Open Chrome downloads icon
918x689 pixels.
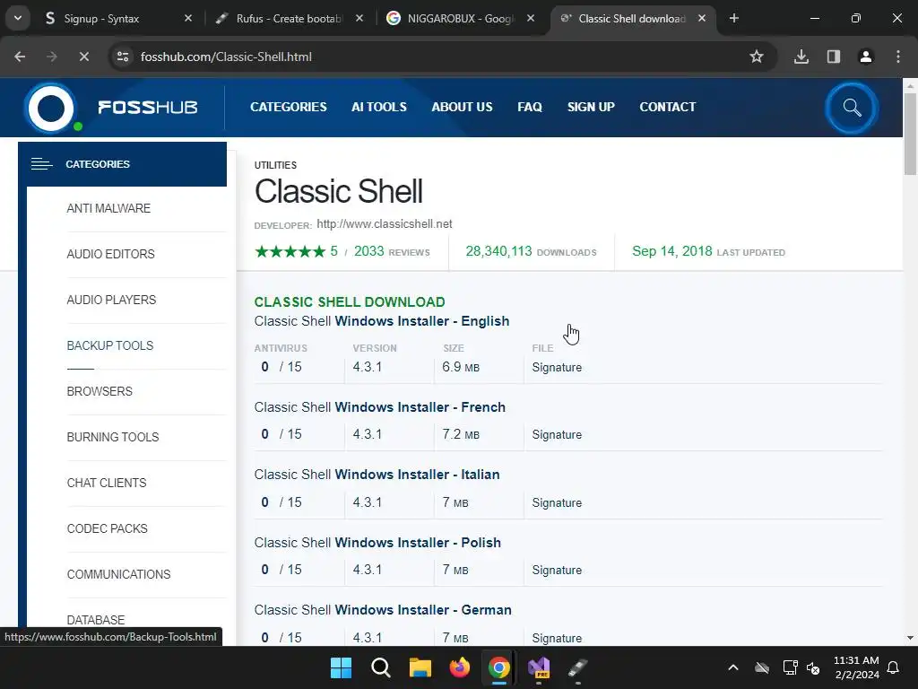point(801,57)
